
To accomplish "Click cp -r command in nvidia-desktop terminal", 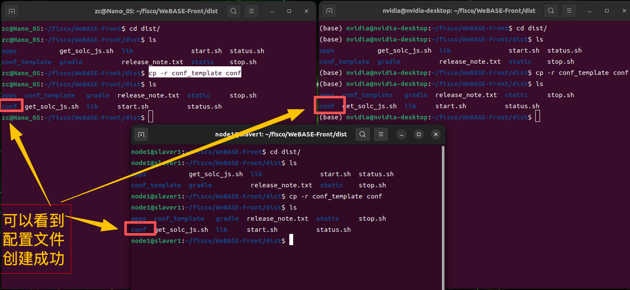I will (x=582, y=73).
